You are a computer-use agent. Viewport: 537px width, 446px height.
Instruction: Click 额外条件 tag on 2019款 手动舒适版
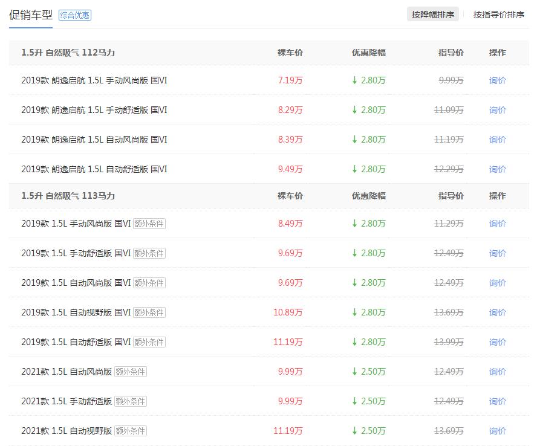pos(149,253)
